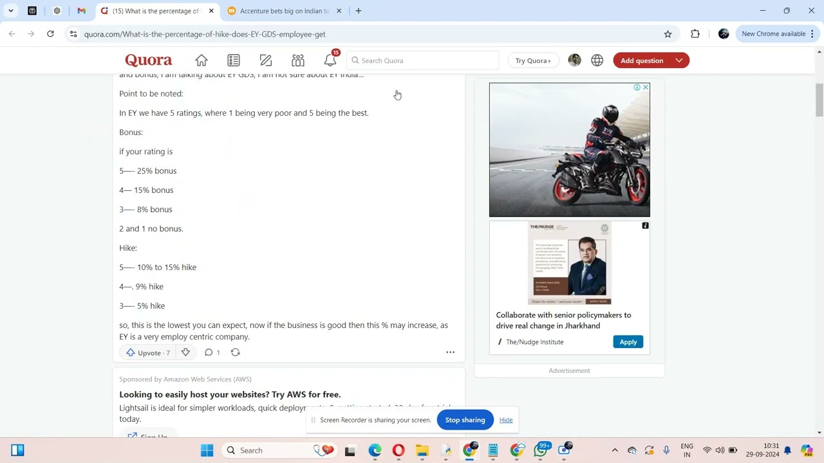Open the profile avatar menu
The width and height of the screenshot is (824, 463).
pos(575,60)
